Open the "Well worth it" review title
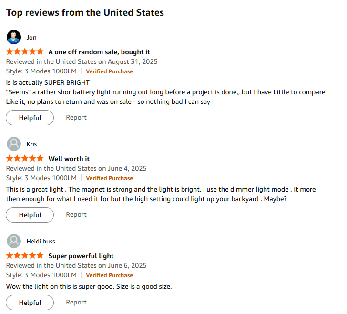The height and width of the screenshot is (314, 347). [69, 159]
